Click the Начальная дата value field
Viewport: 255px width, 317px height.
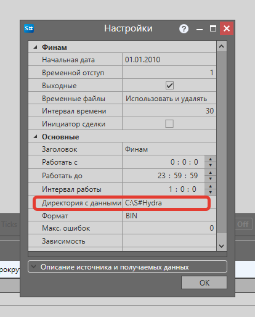[169, 60]
